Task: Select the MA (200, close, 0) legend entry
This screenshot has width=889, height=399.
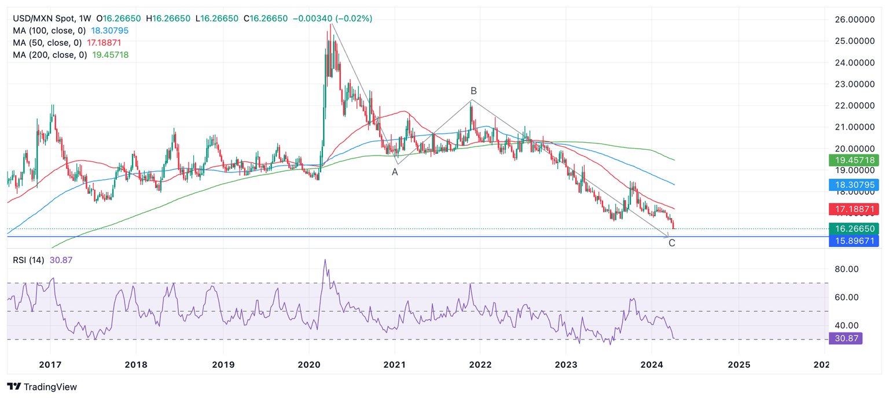Action: coord(50,55)
